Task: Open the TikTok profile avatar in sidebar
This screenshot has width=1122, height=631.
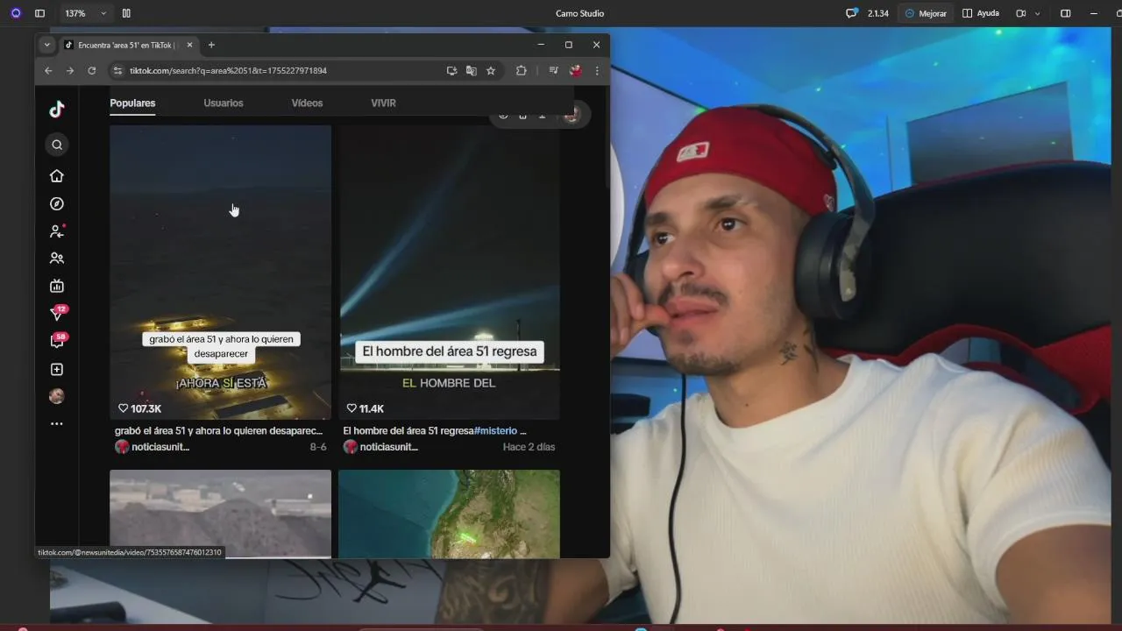Action: (57, 396)
